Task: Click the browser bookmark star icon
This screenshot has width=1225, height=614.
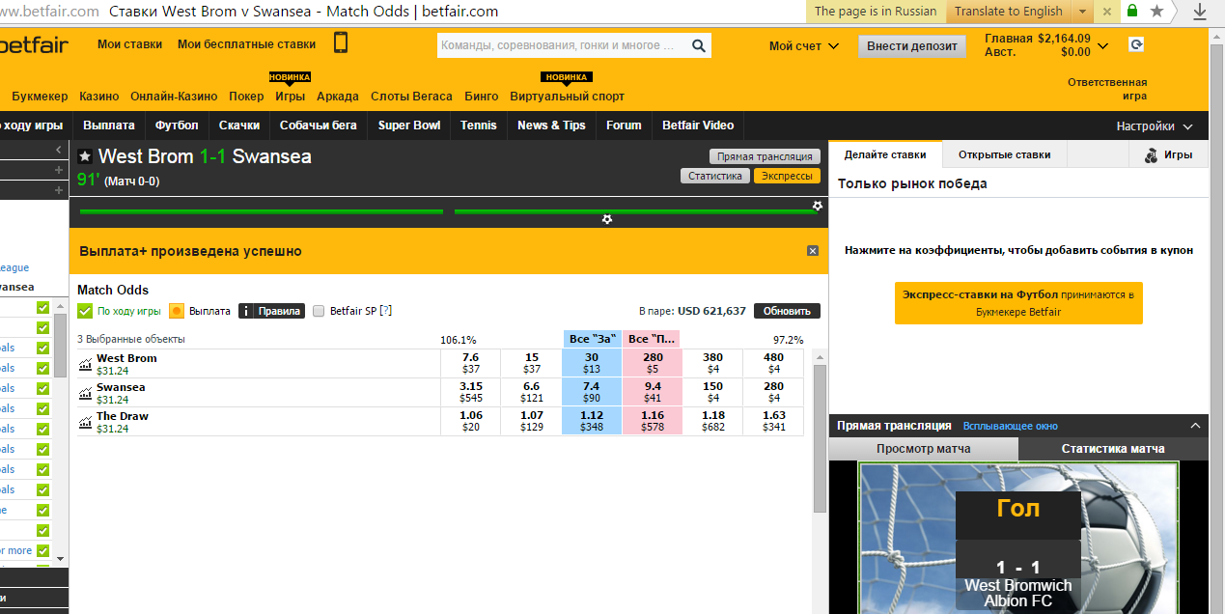Action: (1156, 12)
